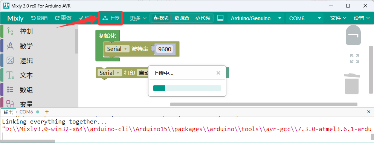Toggle the bottom output panel icon

click(220, 18)
